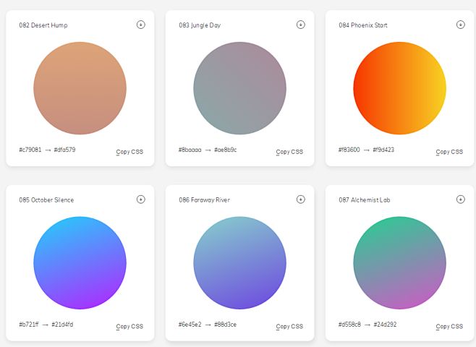Download the October Silence gradient
The image size is (476, 347).
pyautogui.click(x=140, y=200)
